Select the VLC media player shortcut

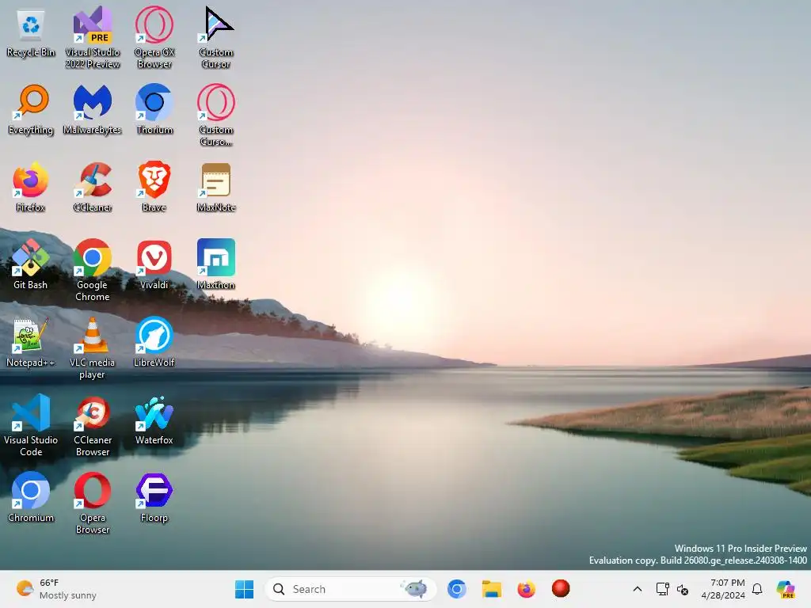pyautogui.click(x=93, y=348)
